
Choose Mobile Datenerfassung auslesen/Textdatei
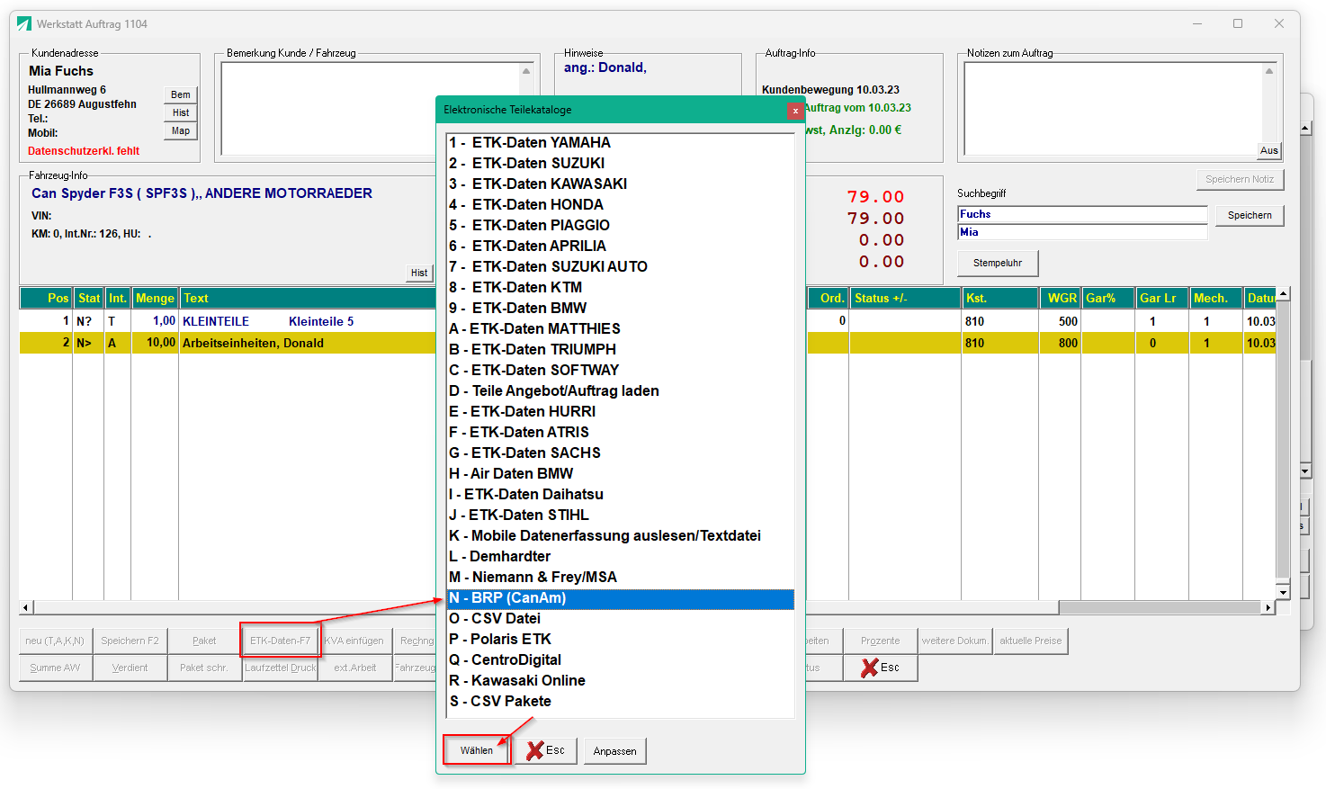621,536
